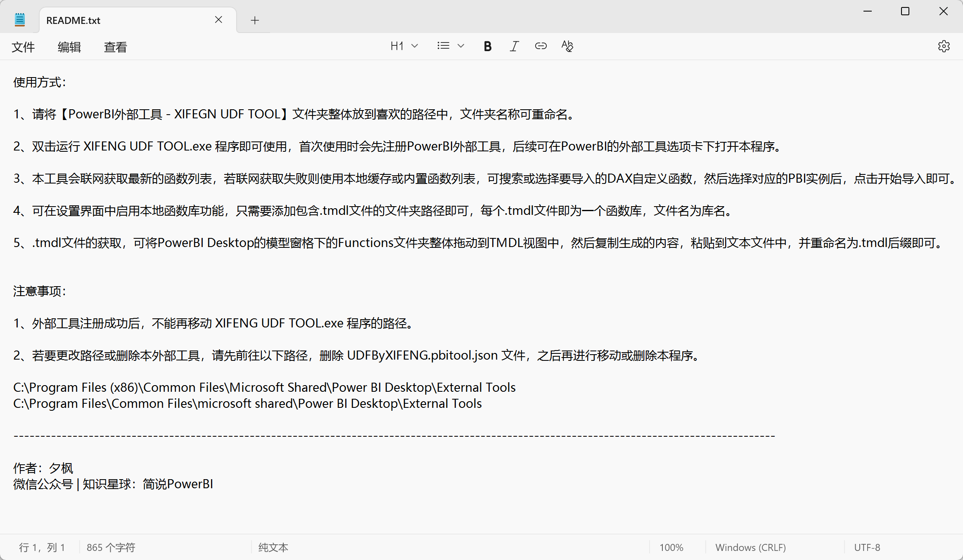Click the UTF-8 encoding indicator
The width and height of the screenshot is (963, 560).
(867, 547)
